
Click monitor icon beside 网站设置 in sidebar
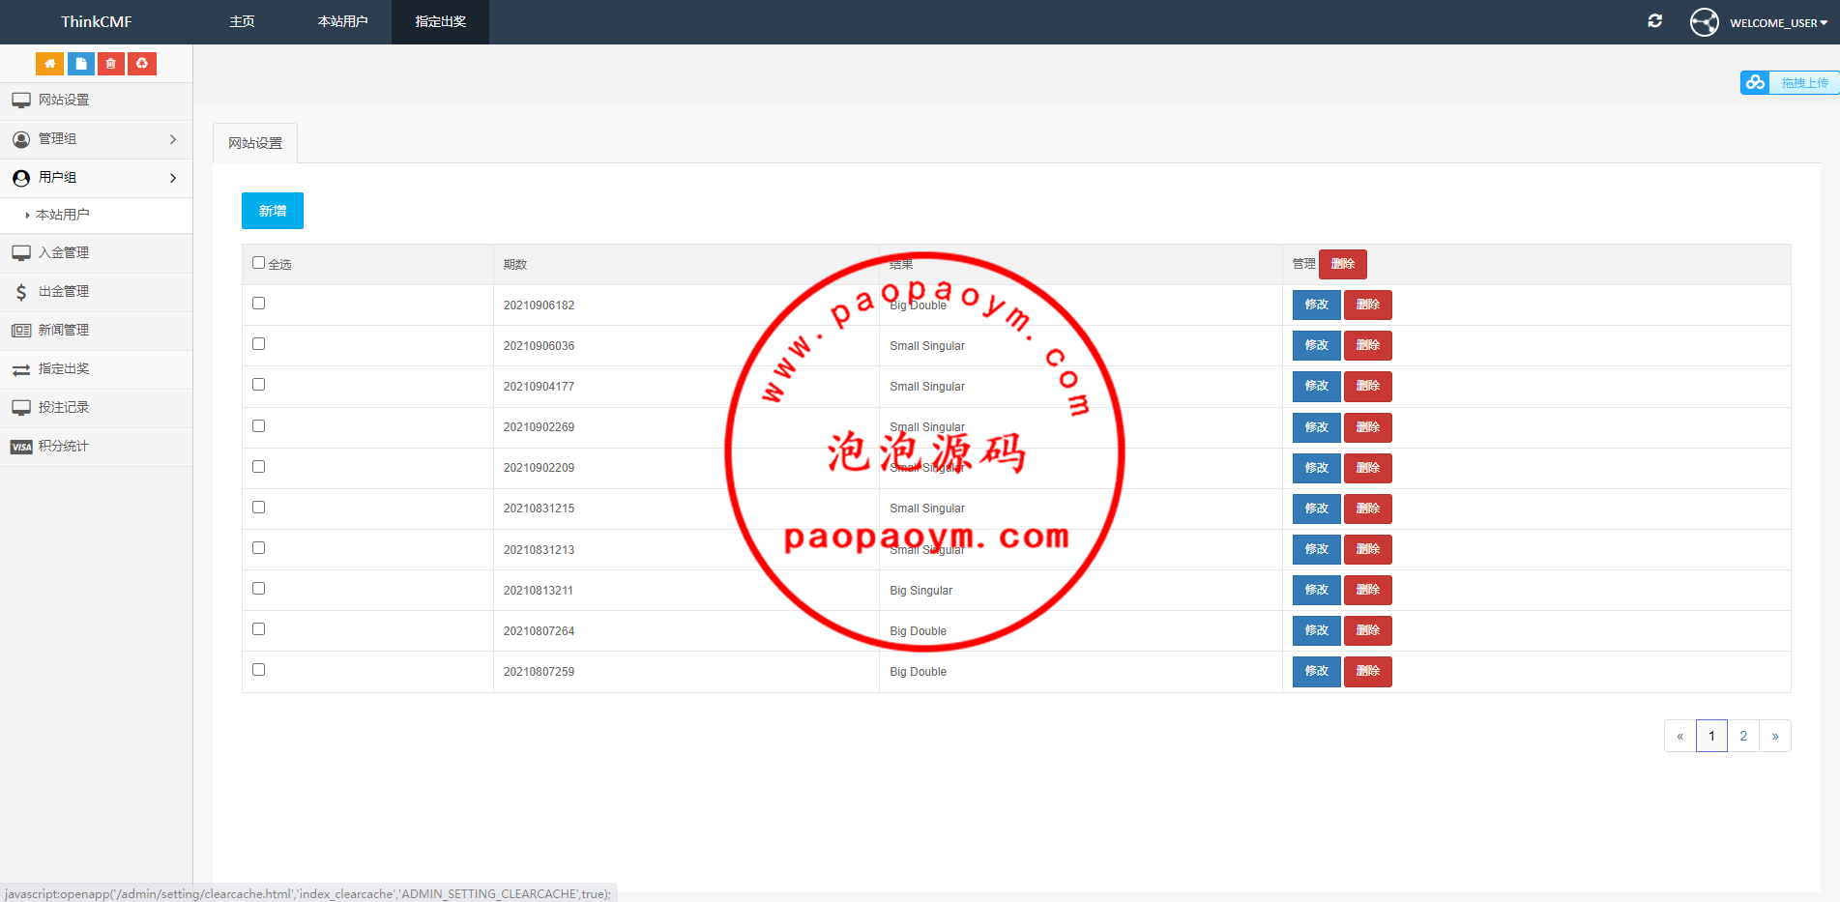click(21, 101)
